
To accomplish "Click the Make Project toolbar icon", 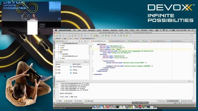I will point(92,36).
